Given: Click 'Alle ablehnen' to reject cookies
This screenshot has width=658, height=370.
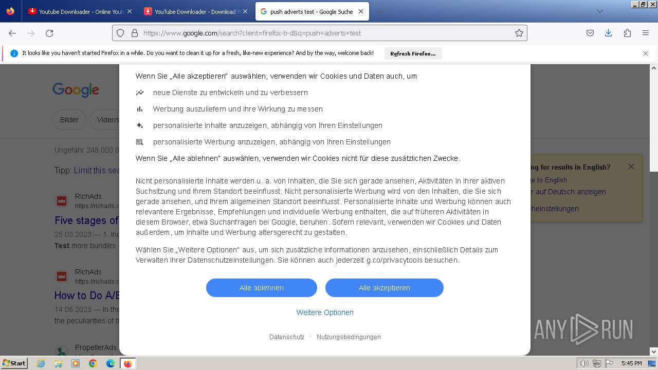Looking at the screenshot, I should 262,288.
